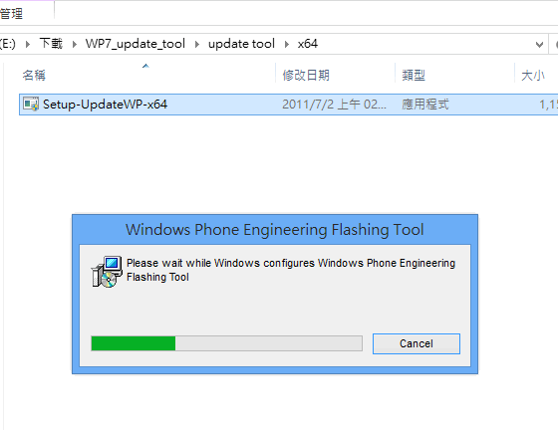Click the installer computer and disc icon
The width and height of the screenshot is (558, 430).
click(107, 272)
